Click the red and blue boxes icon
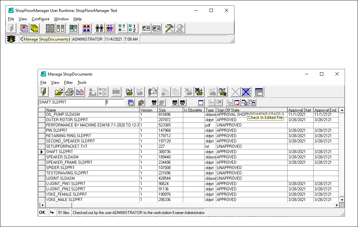The image size is (358, 227). [x=86, y=28]
